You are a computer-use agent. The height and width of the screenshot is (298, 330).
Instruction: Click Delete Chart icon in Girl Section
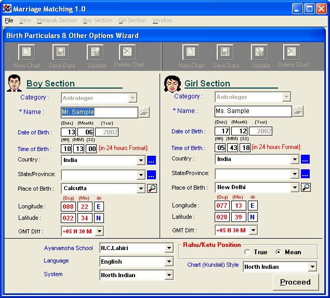pyautogui.click(x=292, y=53)
